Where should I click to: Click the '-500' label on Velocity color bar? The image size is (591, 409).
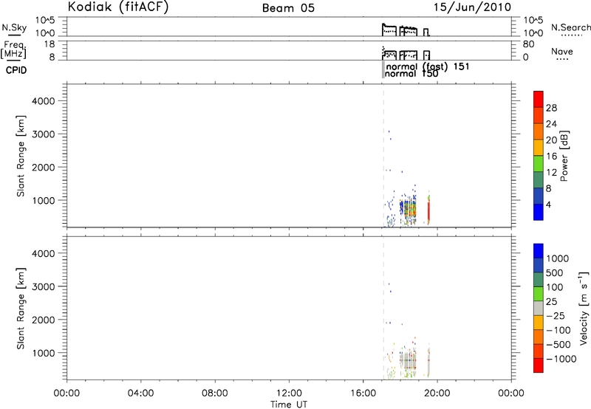[558, 345]
